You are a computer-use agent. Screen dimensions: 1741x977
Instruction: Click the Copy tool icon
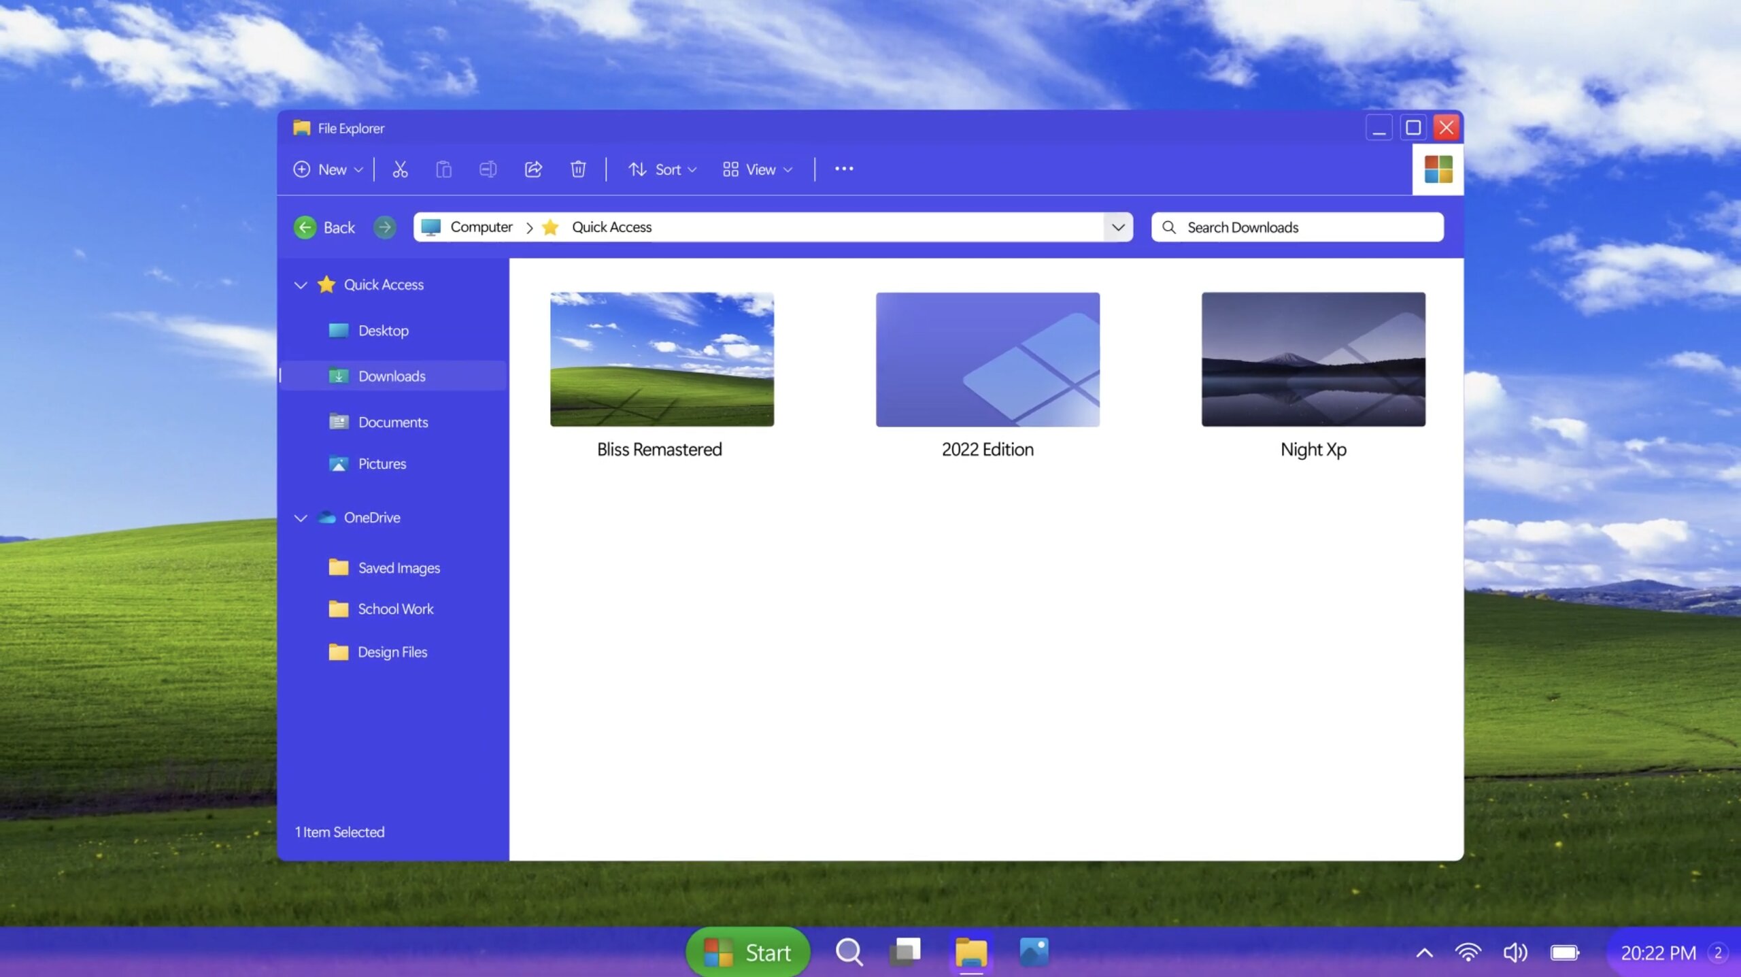point(443,169)
